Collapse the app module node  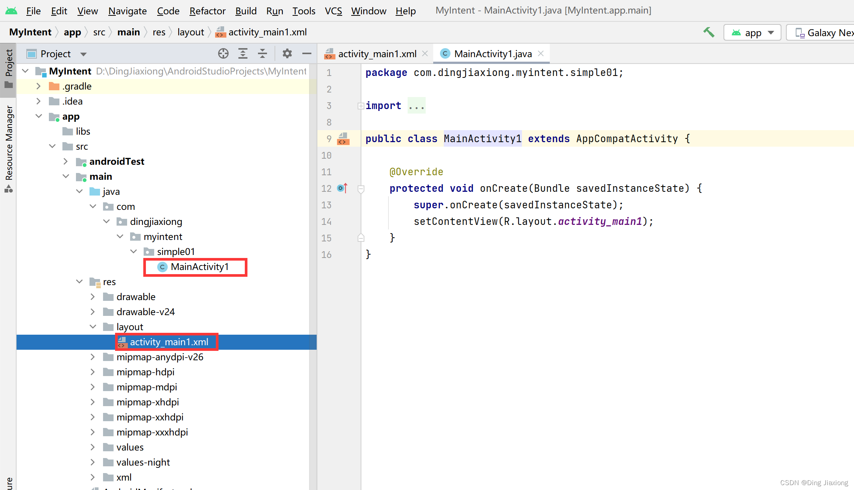38,116
